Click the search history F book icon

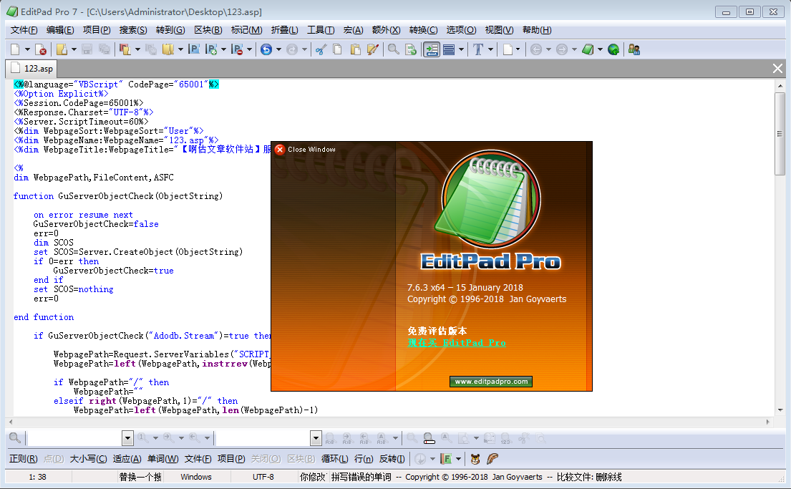point(446,459)
